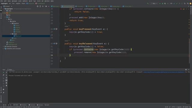This screenshot has width=192, height=108.
Task: Open the Navigate menu
Action: (x=14, y=1)
